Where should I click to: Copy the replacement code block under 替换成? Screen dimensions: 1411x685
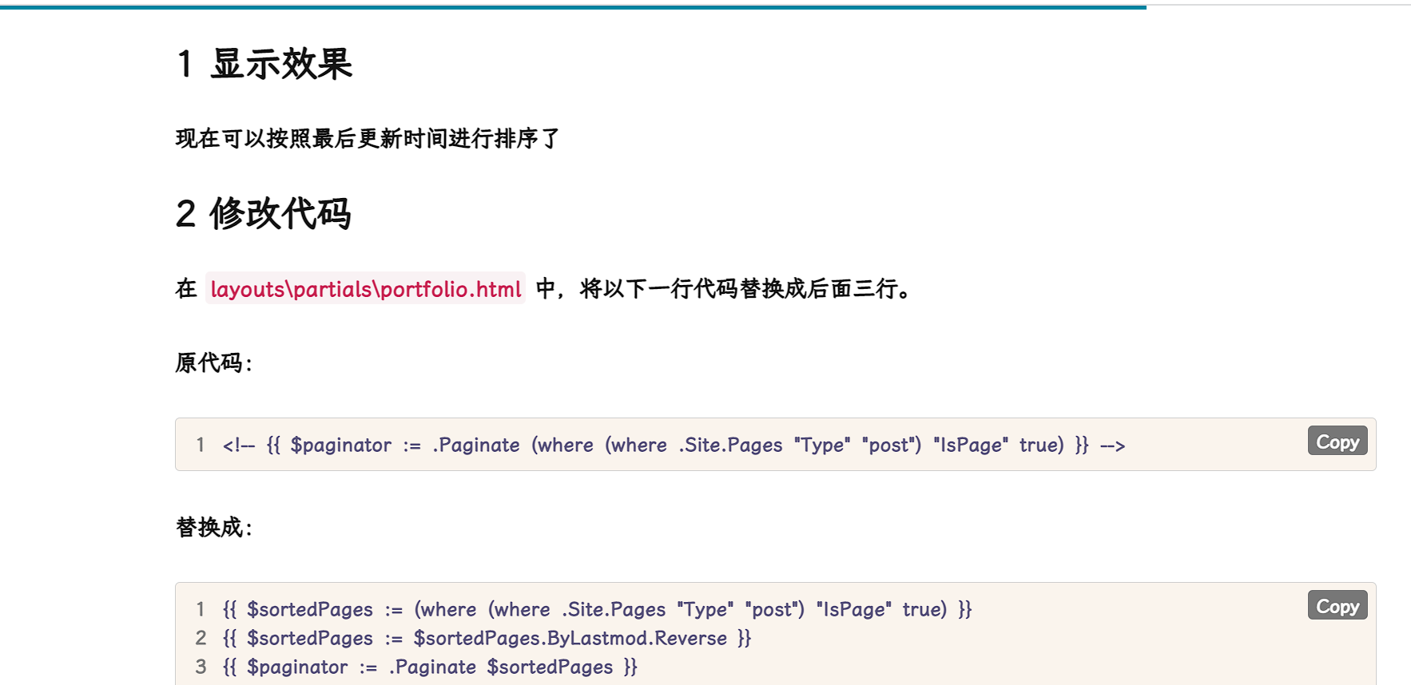tap(1337, 606)
